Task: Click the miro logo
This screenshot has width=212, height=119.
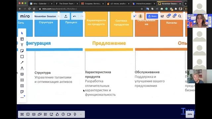Action: [25, 16]
